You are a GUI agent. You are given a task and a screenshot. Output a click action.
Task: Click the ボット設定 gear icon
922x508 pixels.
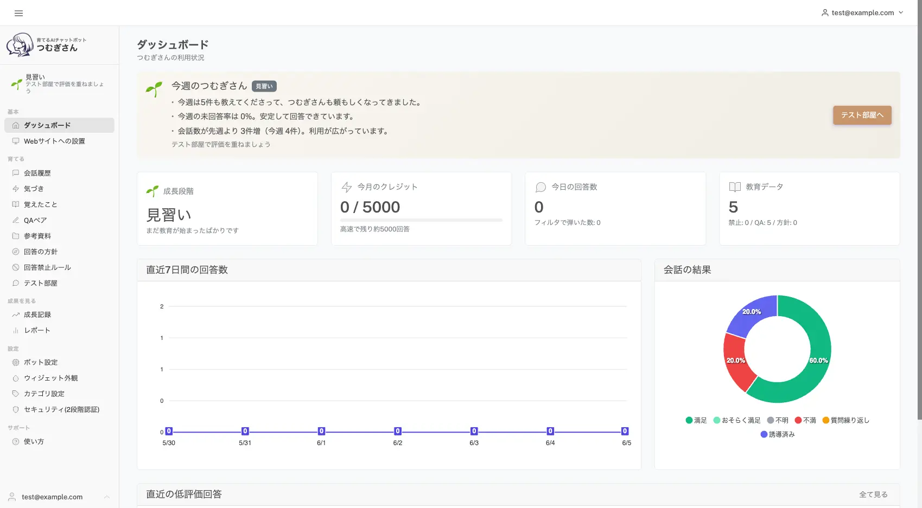[16, 362]
